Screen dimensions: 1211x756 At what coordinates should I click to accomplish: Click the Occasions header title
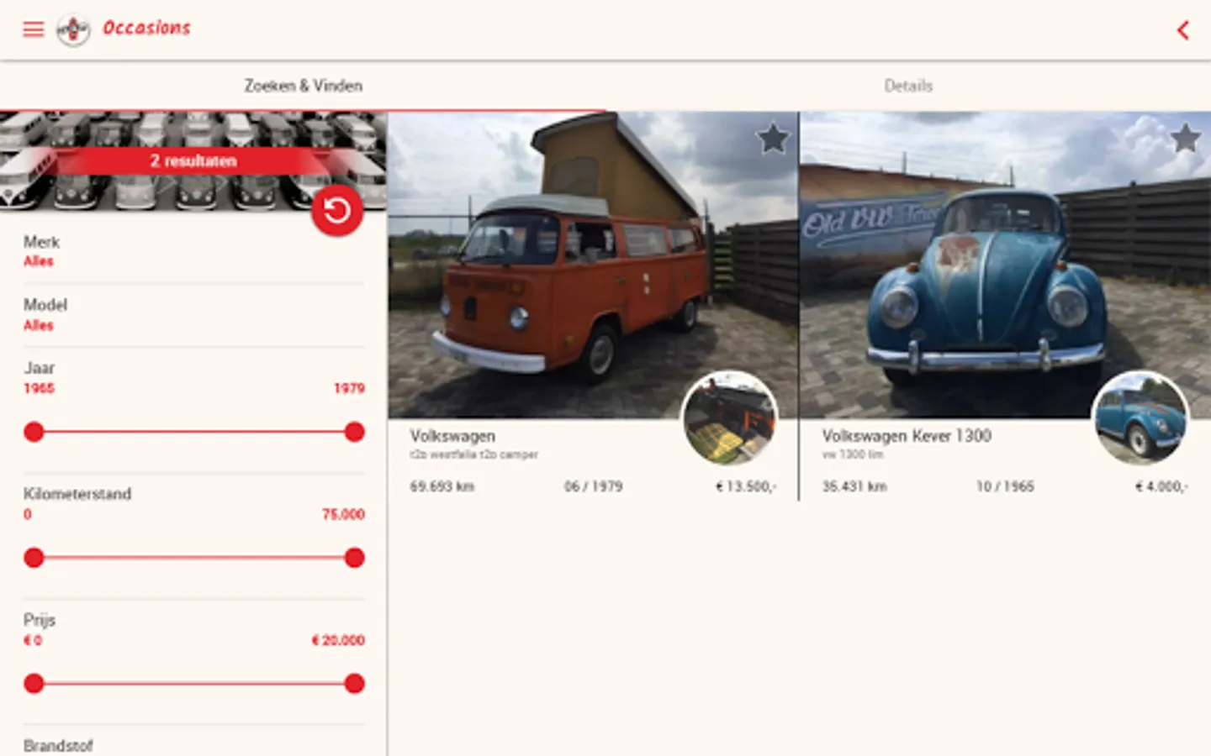147,28
